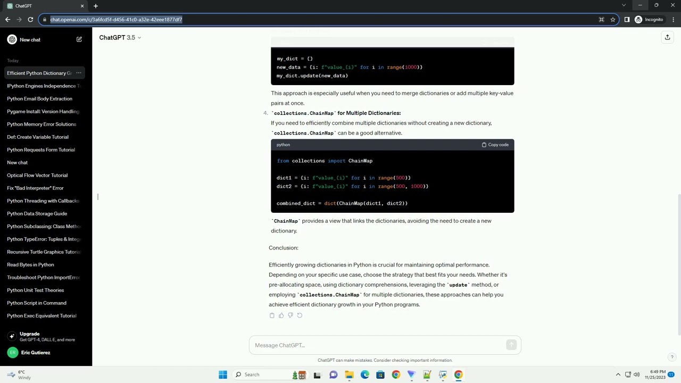
Task: Open the browser side panel
Action: pos(627,20)
